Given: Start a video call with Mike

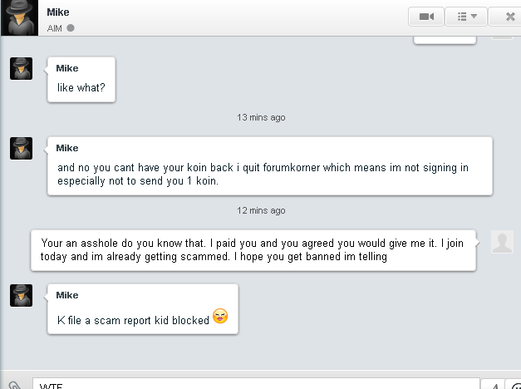Looking at the screenshot, I should tap(426, 16).
